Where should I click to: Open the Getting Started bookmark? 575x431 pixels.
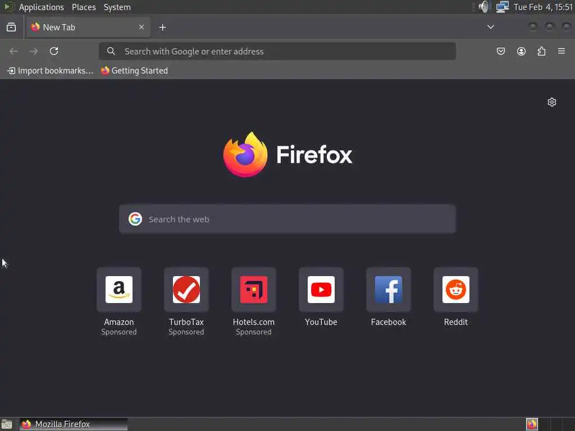coord(135,71)
